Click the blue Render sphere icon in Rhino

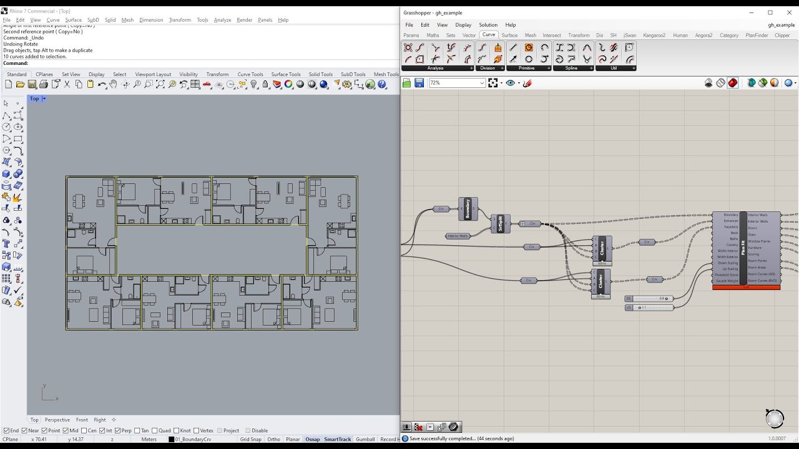pos(323,84)
